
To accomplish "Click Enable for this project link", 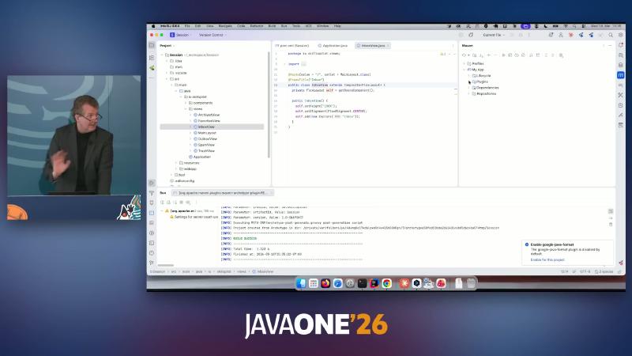I will pos(547,260).
